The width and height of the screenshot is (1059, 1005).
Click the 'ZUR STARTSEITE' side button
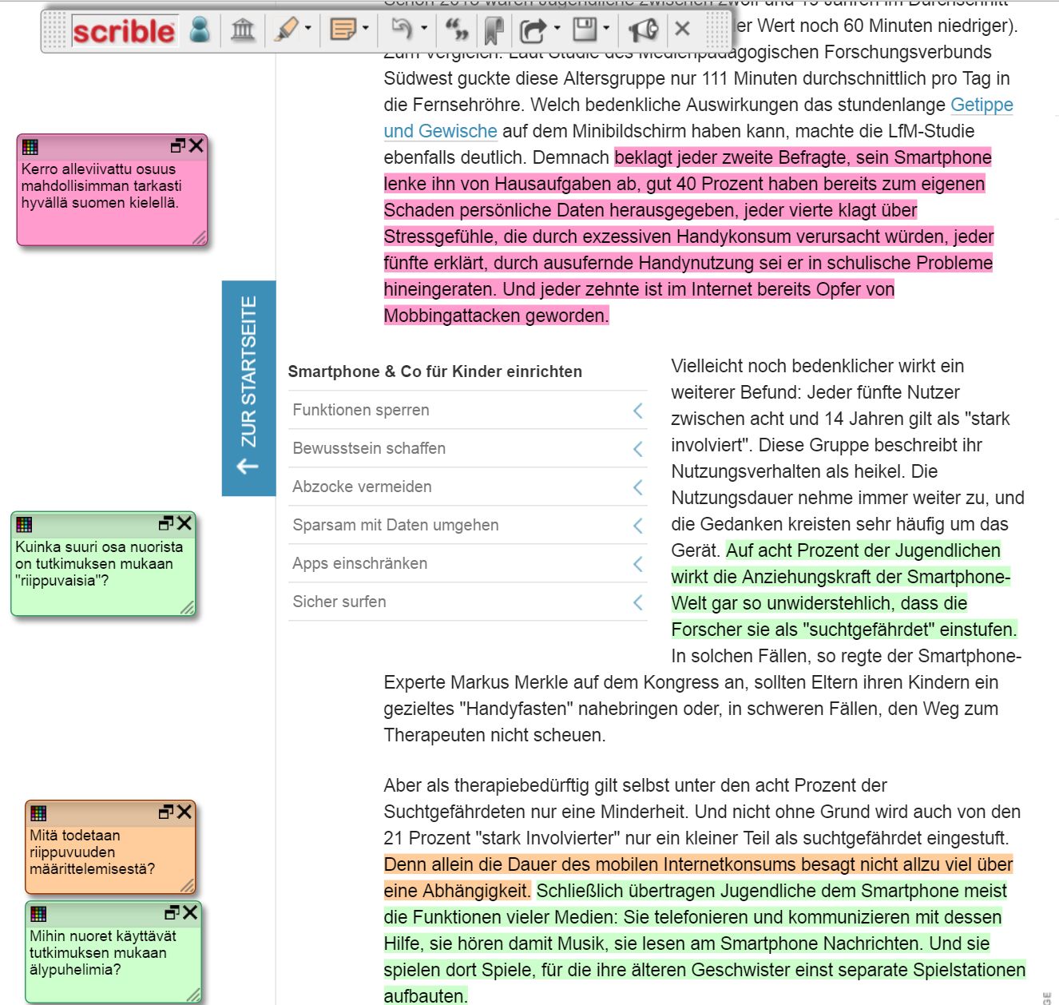point(248,387)
